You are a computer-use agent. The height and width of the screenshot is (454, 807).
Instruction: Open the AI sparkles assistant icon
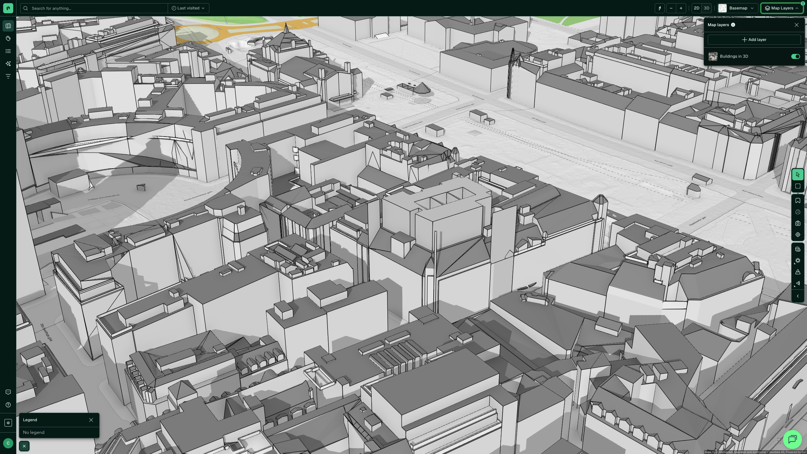(x=8, y=64)
